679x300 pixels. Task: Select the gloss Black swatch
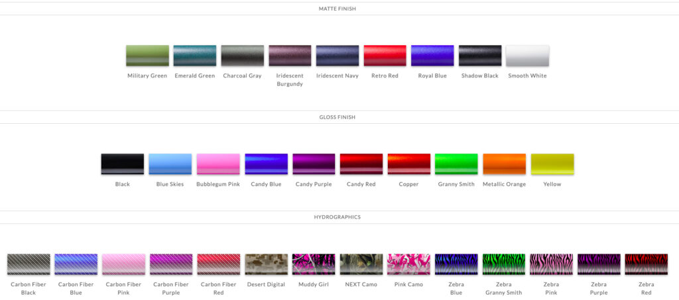click(x=122, y=164)
